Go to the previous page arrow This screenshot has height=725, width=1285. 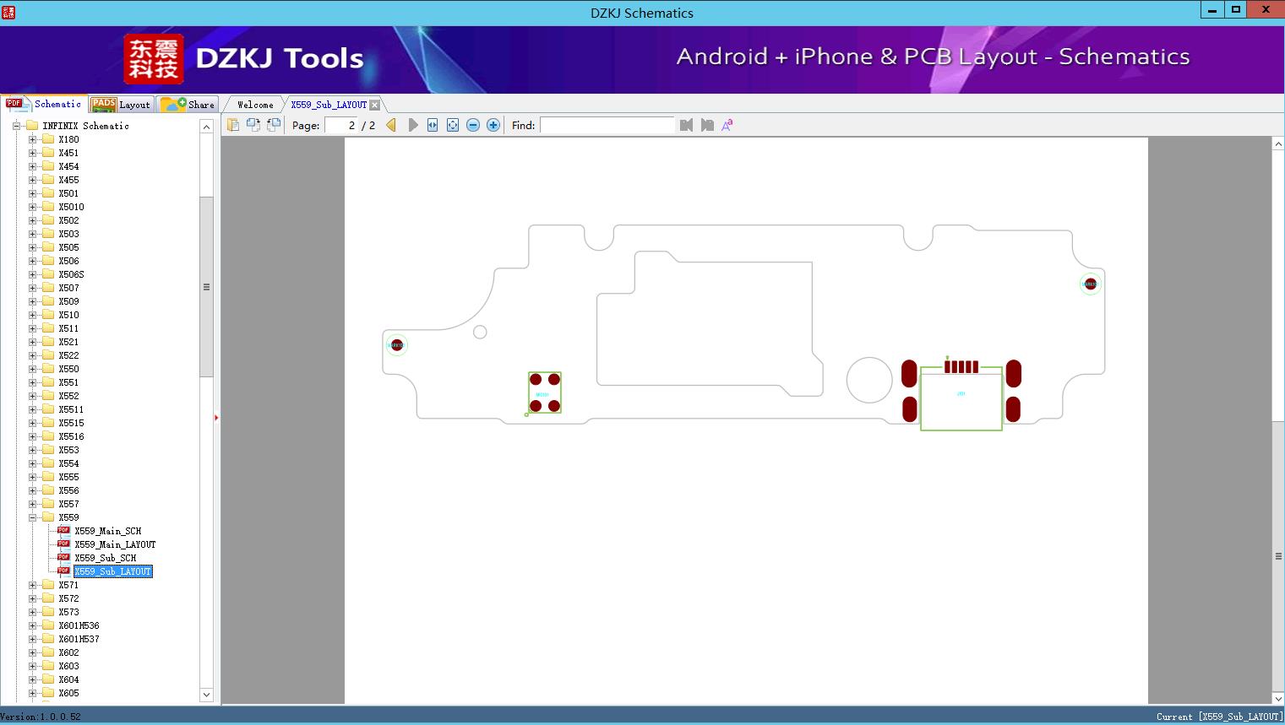(x=391, y=125)
